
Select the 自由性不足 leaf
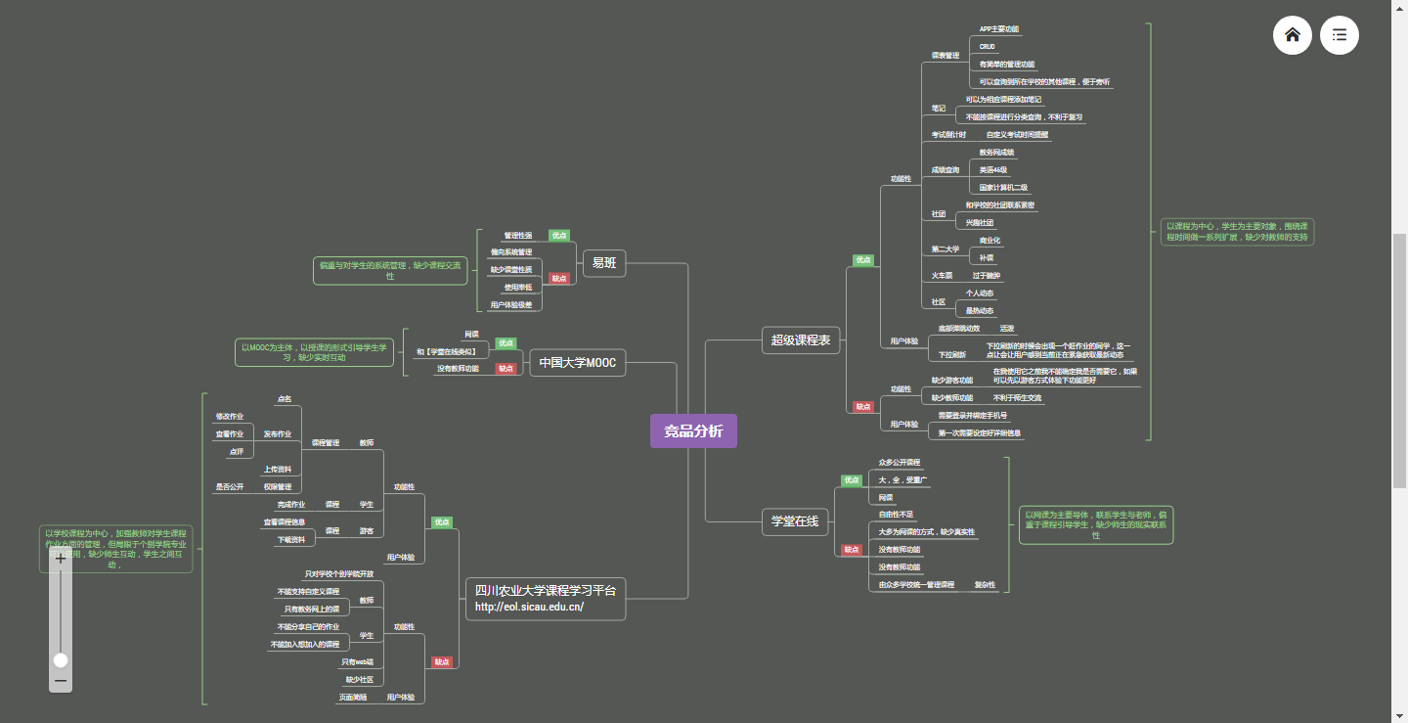pyautogui.click(x=897, y=514)
